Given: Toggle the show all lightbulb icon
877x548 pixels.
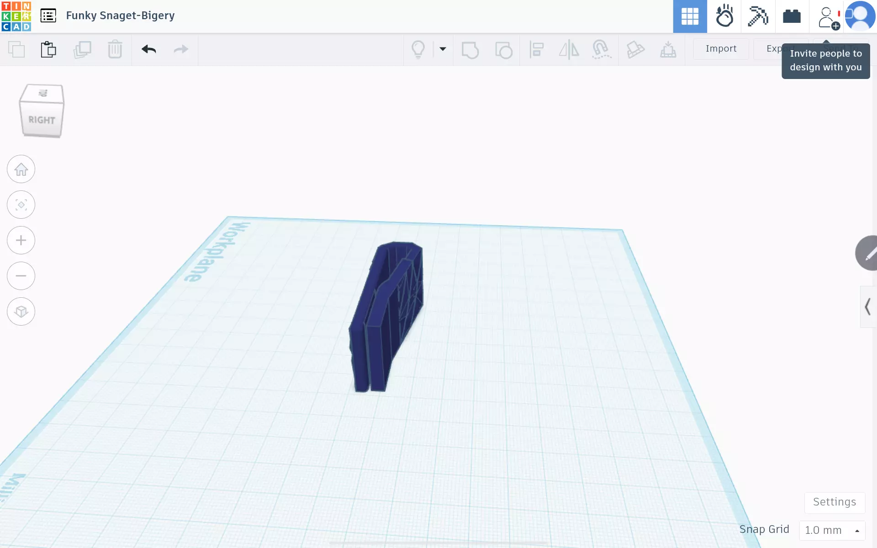Looking at the screenshot, I should tap(418, 49).
